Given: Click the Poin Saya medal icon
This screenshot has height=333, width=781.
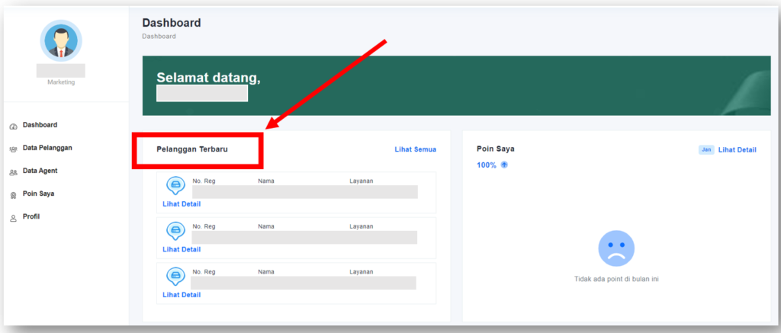Looking at the screenshot, I should [14, 196].
